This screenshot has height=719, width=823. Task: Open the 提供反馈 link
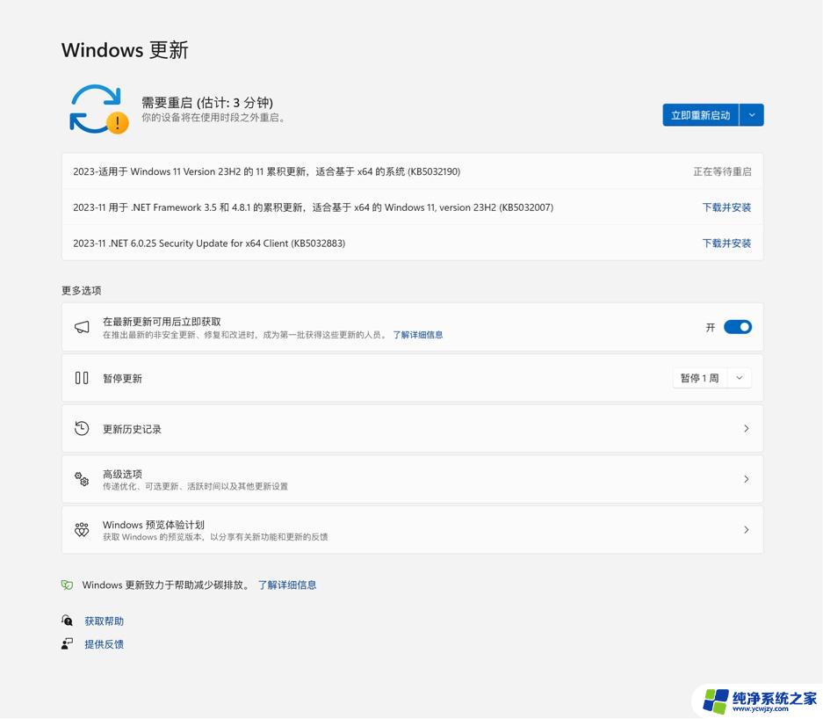point(104,644)
